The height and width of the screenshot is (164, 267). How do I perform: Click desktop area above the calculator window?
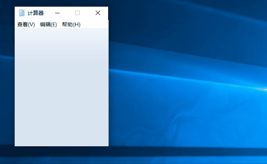(x=61, y=3)
